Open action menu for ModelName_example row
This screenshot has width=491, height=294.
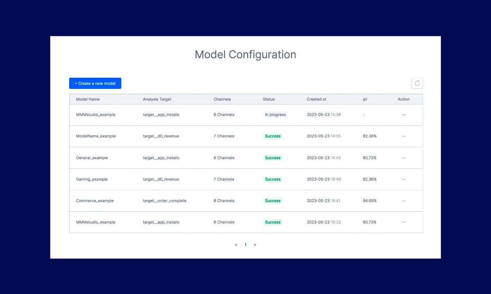click(403, 136)
